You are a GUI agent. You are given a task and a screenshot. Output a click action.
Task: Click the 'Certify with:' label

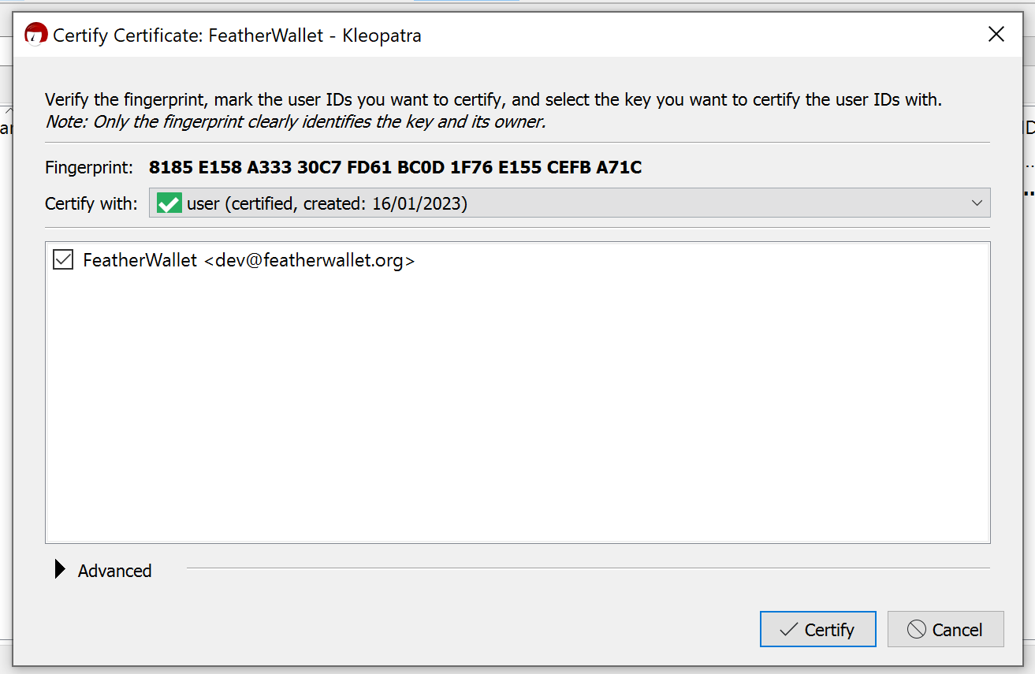(91, 203)
